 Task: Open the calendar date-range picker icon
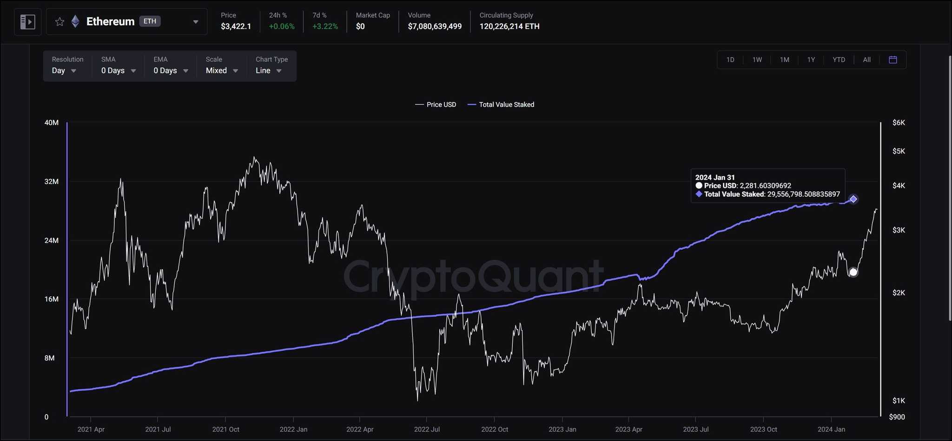892,59
